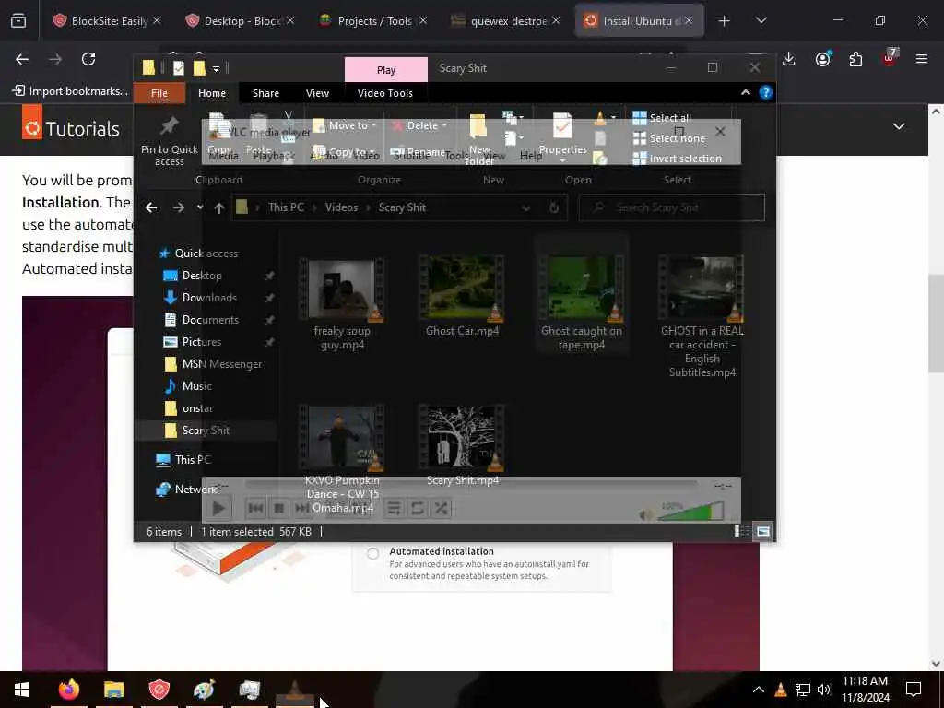The width and height of the screenshot is (944, 708).
Task: Select freaky soup guy.mp4 thumbnail
Action: [x=341, y=289]
